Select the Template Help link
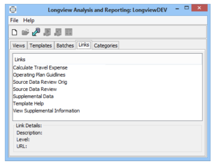Viewport: 219px width, 167px height. pos(28,103)
